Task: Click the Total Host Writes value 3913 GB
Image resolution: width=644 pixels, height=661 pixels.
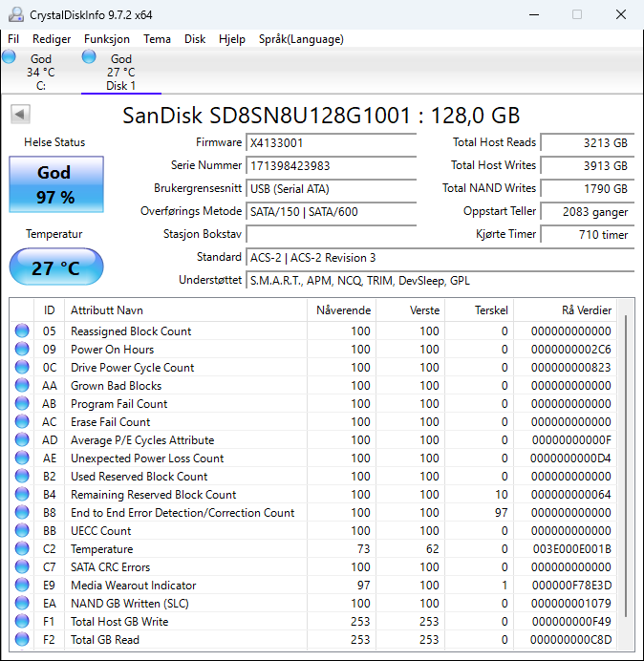Action: [x=587, y=165]
